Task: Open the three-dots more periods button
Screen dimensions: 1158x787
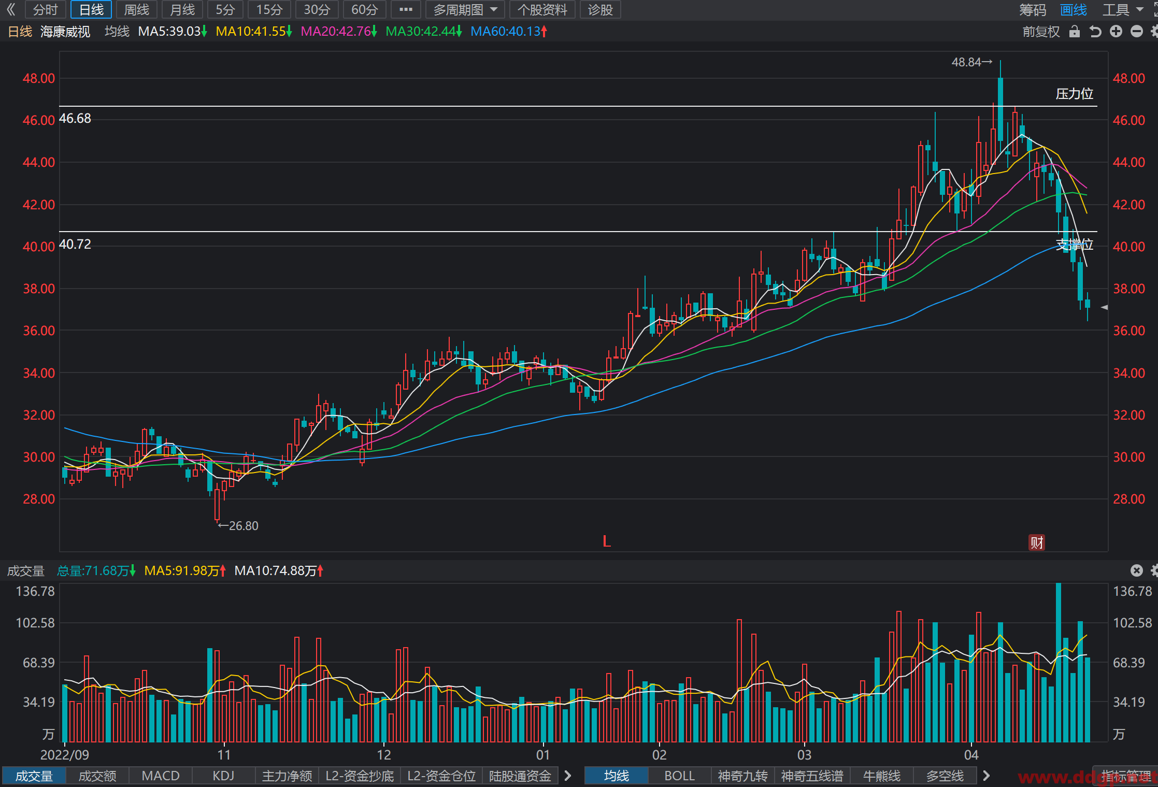Action: (406, 9)
